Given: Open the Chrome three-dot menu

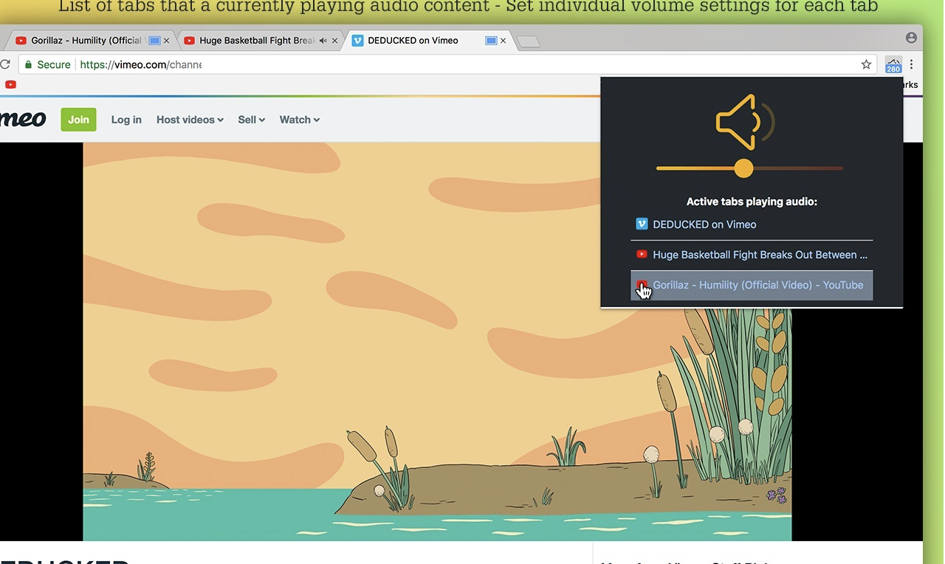Looking at the screenshot, I should pos(912,64).
